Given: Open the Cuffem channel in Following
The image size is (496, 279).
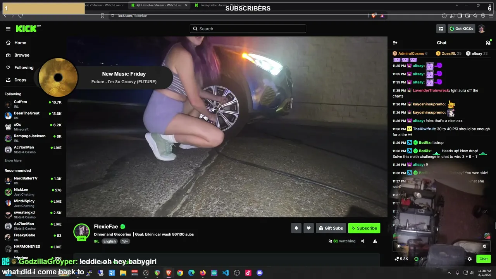Looking at the screenshot, I should [33, 104].
